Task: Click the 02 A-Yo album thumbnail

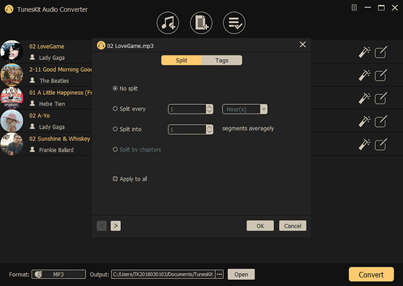Action: (12, 121)
